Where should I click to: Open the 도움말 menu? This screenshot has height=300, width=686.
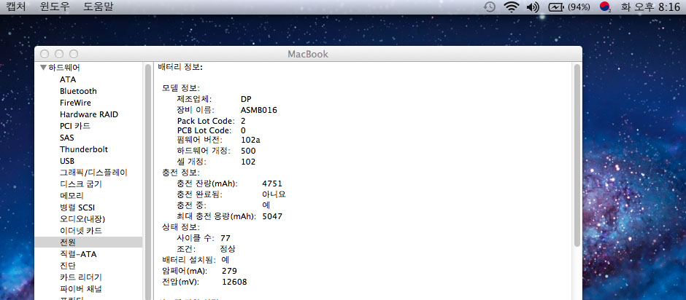coord(99,7)
